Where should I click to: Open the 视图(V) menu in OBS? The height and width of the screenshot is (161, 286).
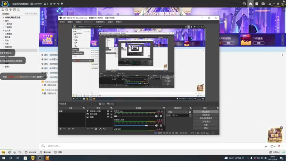pyautogui.click(x=79, y=22)
